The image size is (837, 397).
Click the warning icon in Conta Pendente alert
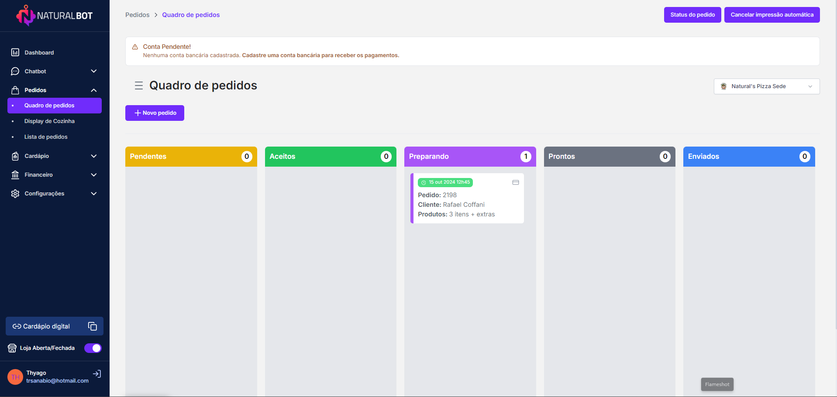[x=135, y=47]
